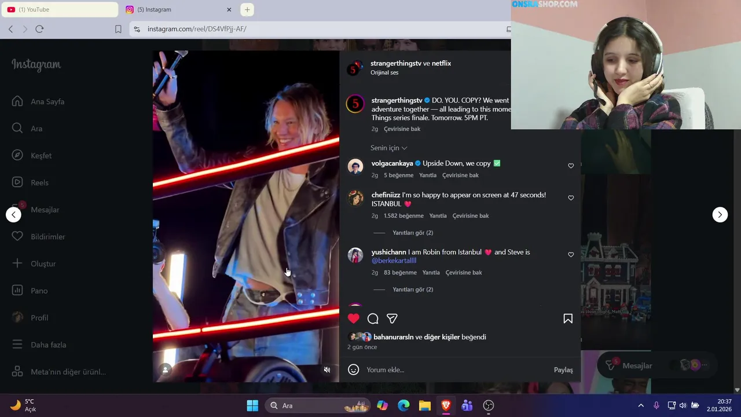Viewport: 741px width, 417px height.
Task: Open the Ara search in Instagram sidebar
Action: (x=27, y=129)
